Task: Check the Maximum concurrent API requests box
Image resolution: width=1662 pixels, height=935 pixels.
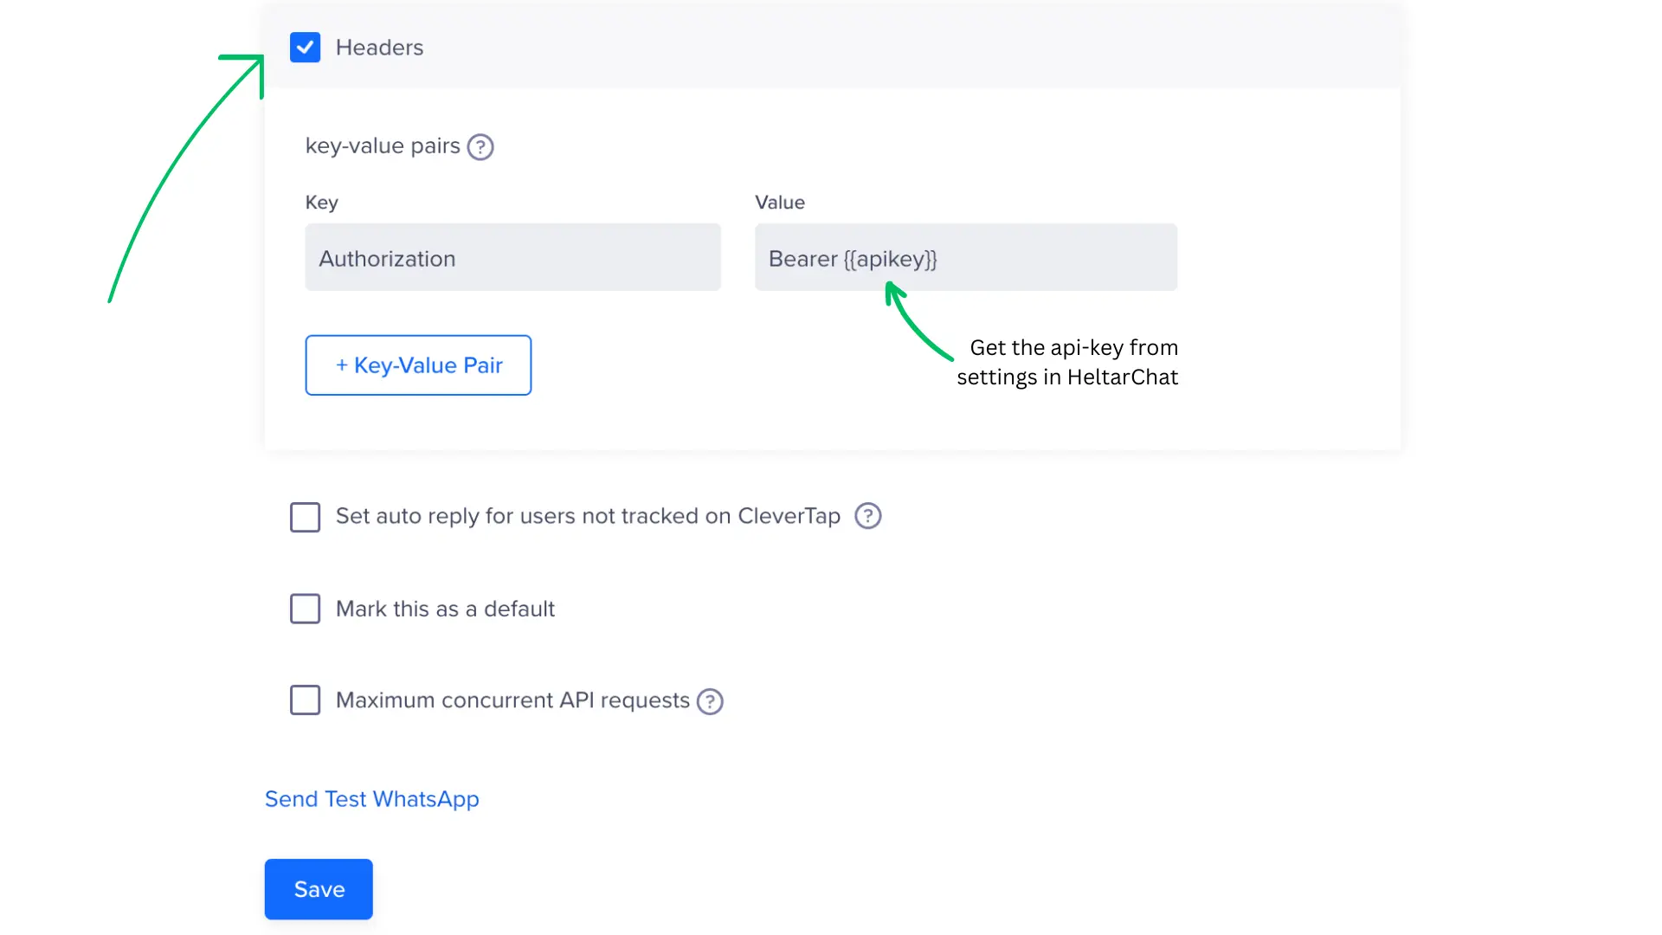Action: [x=305, y=700]
